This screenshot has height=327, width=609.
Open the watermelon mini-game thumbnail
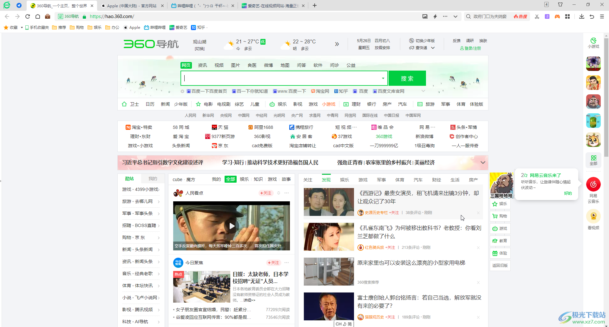[x=593, y=121]
